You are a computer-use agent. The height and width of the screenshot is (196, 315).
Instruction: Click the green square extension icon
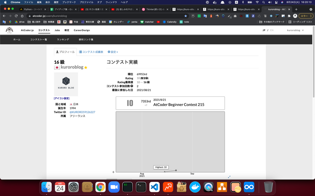coord(199,16)
